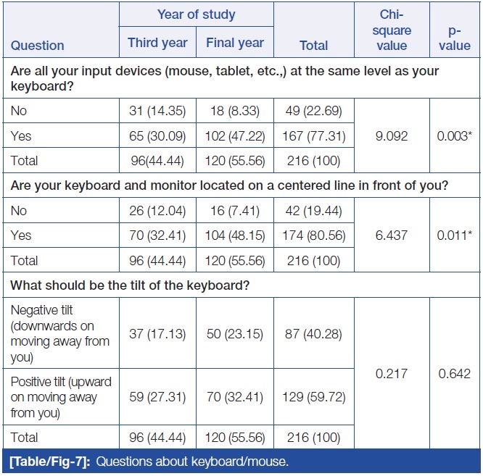This screenshot has width=483, height=476.
Task: Click the cell showing 174 (80.56)
Action: 314,235
